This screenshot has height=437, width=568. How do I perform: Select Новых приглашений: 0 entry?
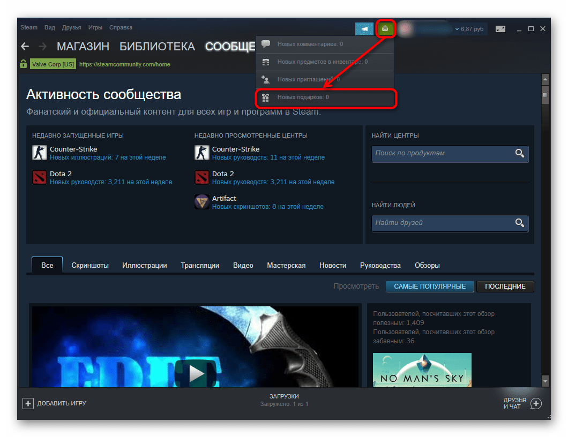325,79
